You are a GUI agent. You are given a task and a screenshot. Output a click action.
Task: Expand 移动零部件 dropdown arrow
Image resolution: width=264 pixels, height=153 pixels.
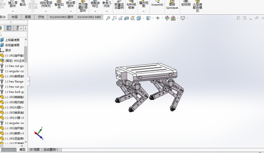point(71,11)
